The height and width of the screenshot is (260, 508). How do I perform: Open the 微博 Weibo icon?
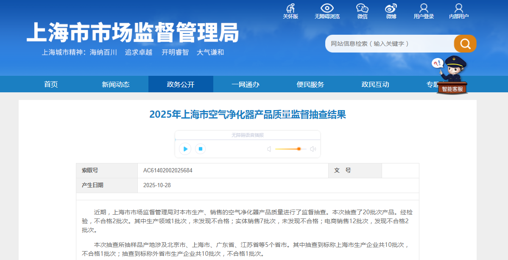(x=391, y=11)
